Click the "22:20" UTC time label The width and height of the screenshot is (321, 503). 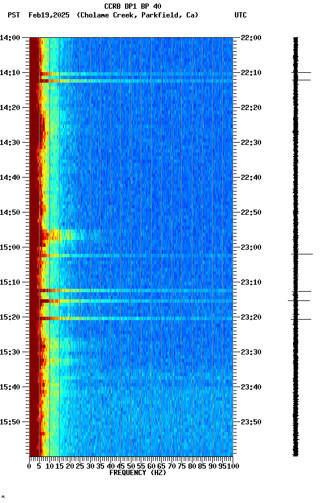(251, 108)
